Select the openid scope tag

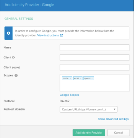(87, 78)
